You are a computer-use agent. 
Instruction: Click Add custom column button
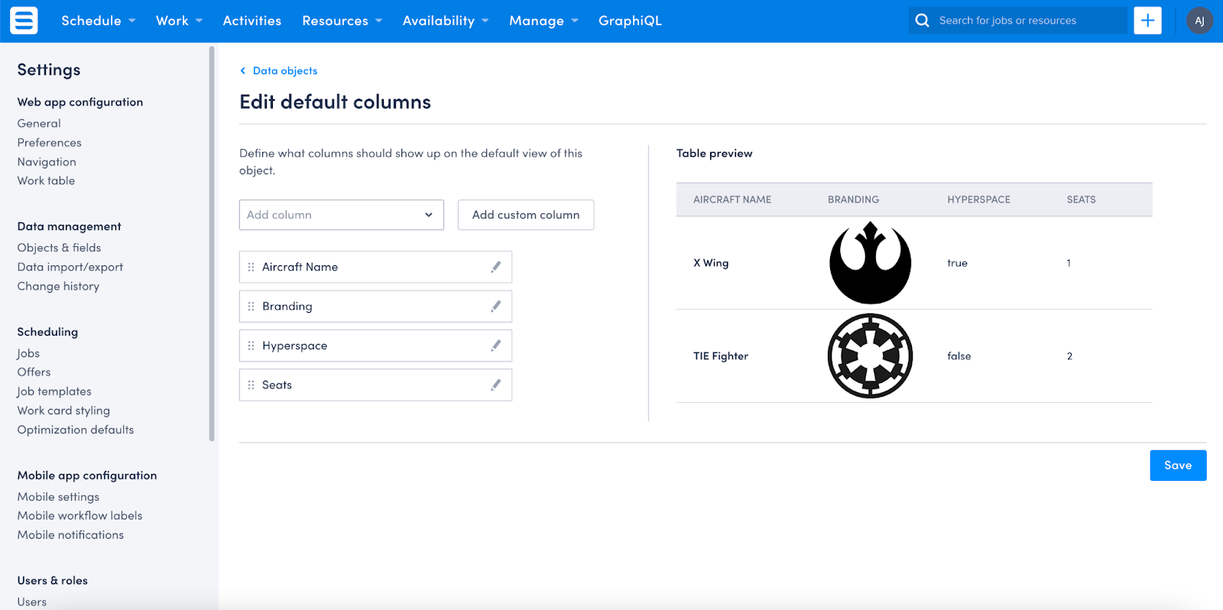(x=526, y=215)
